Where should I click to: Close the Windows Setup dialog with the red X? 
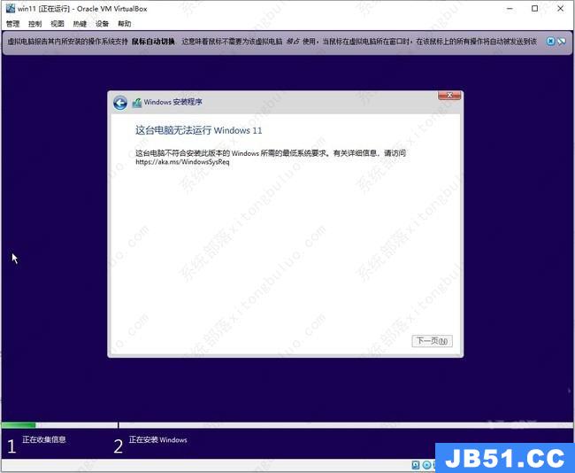[x=450, y=95]
